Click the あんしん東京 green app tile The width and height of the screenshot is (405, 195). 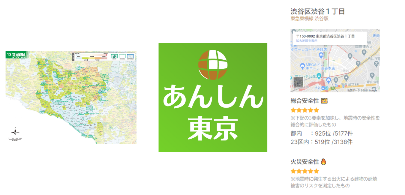(x=213, y=97)
